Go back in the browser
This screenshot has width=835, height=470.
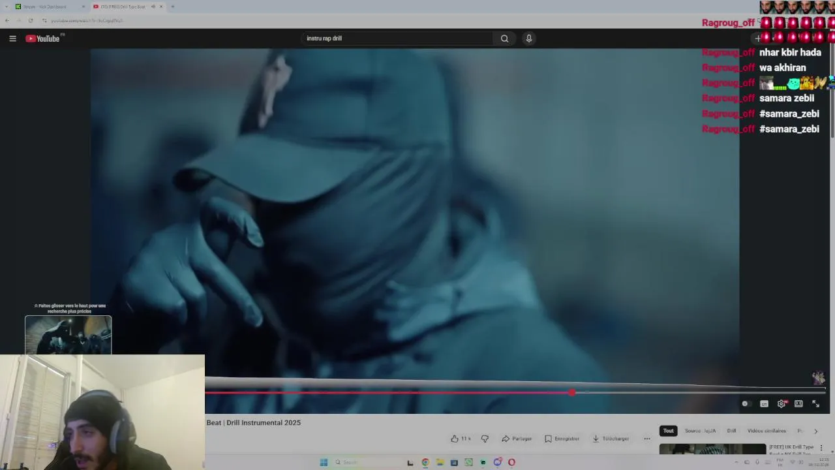point(7,20)
